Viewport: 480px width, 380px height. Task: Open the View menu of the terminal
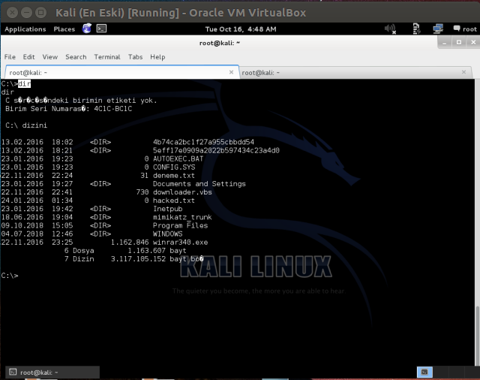point(50,57)
